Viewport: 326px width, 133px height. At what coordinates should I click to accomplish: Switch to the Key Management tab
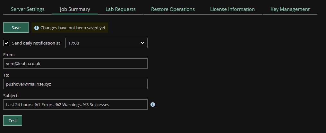pos(290,9)
